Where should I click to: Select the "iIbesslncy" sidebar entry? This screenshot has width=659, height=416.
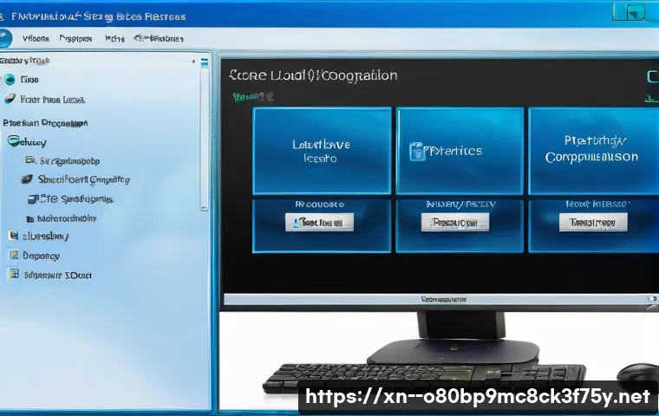(45, 237)
